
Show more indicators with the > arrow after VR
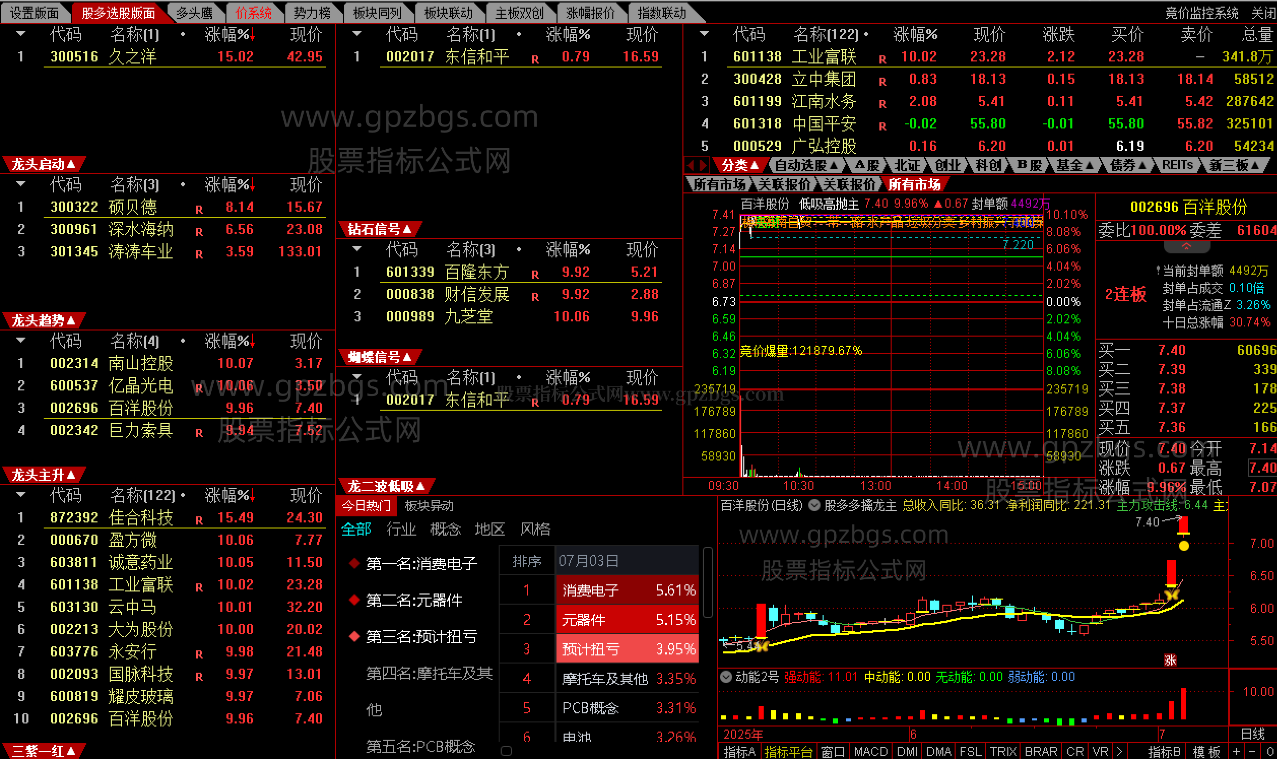(1120, 751)
